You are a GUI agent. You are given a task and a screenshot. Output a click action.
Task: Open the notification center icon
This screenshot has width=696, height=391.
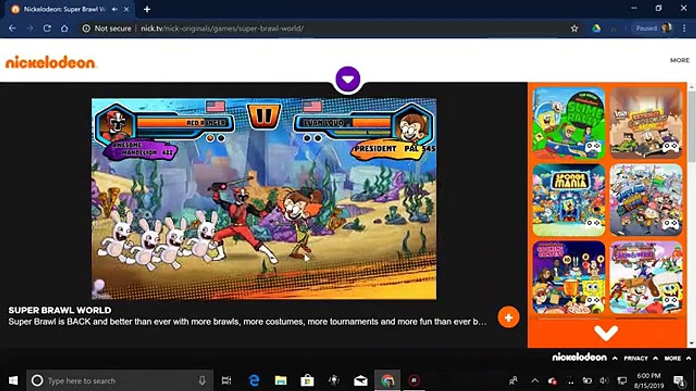point(679,381)
